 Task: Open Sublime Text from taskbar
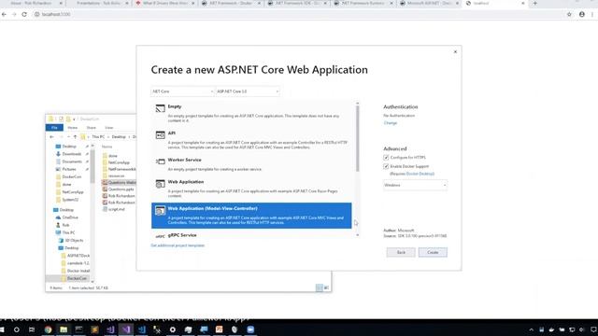pos(94,329)
